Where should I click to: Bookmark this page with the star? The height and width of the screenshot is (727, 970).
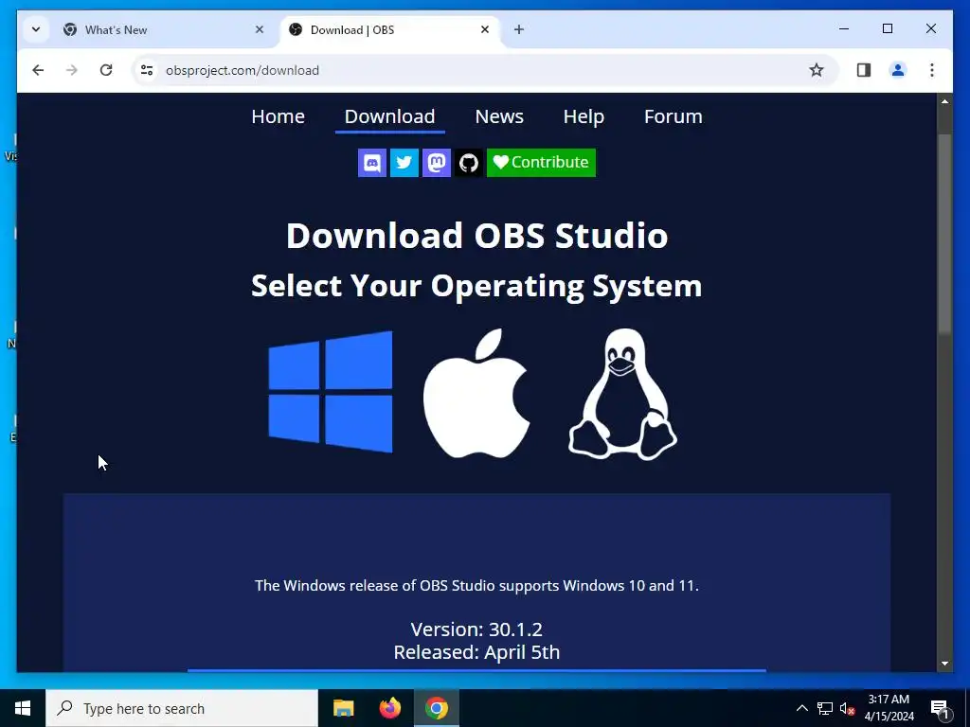tap(817, 70)
